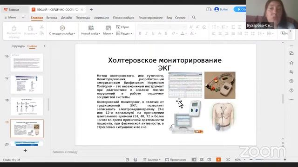
Task: Open the bulleted list dropdown
Action: point(215,27)
